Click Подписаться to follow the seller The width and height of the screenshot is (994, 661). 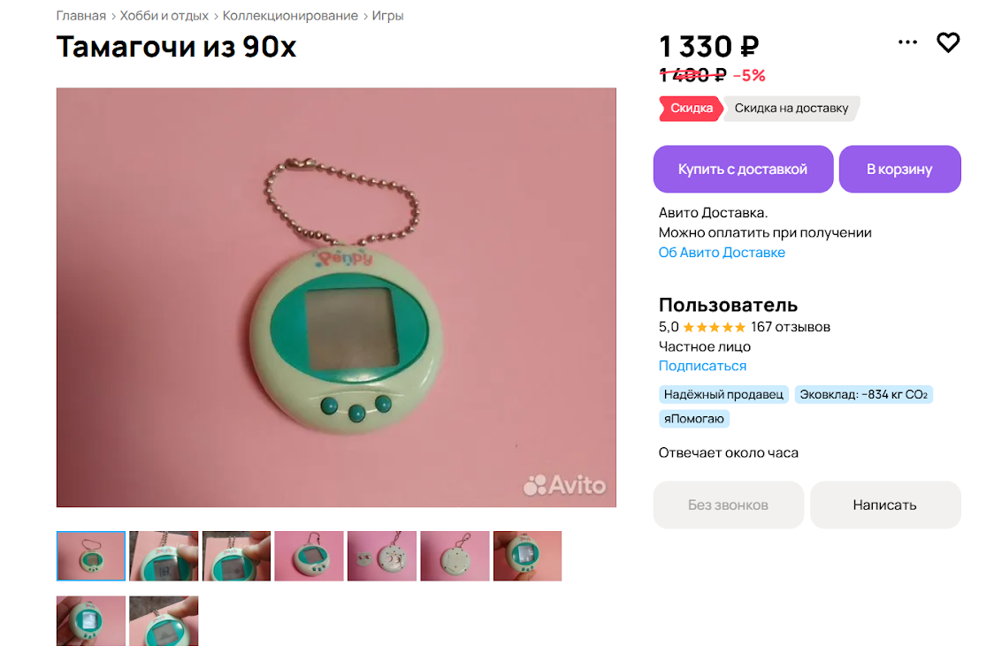[702, 366]
